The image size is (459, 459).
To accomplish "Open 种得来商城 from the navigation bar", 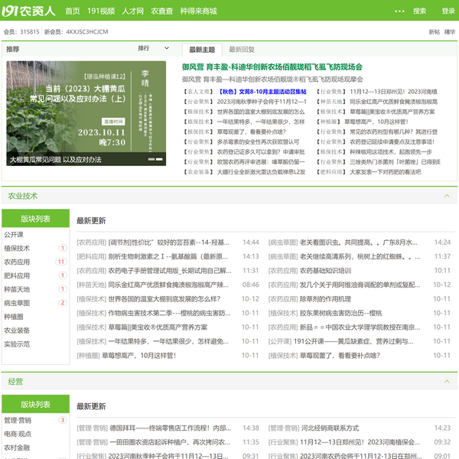I will [x=198, y=11].
